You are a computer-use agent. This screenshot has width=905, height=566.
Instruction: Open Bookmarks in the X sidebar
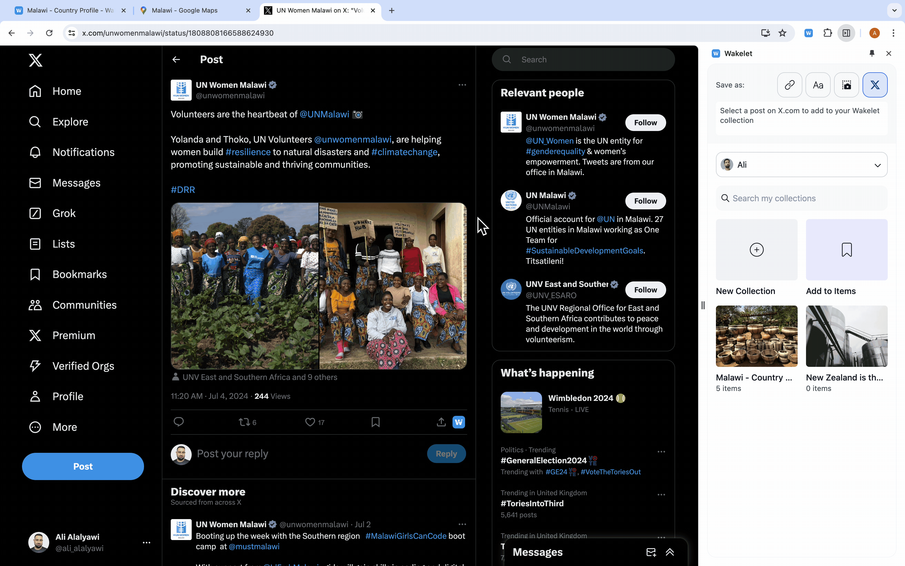point(79,274)
